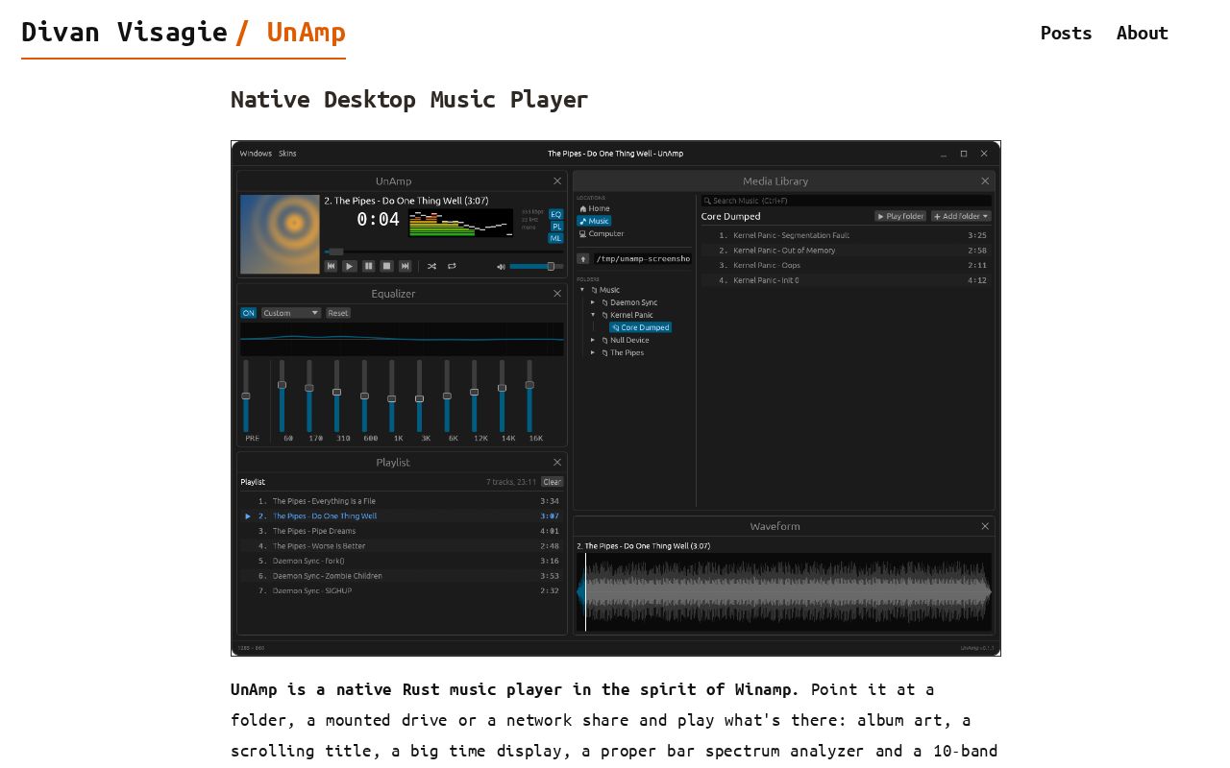Adjust the PRE preamp slider
This screenshot has height=768, width=1230.
(246, 396)
